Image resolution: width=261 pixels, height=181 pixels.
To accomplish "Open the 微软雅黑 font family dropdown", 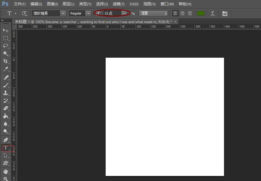I will pos(63,13).
